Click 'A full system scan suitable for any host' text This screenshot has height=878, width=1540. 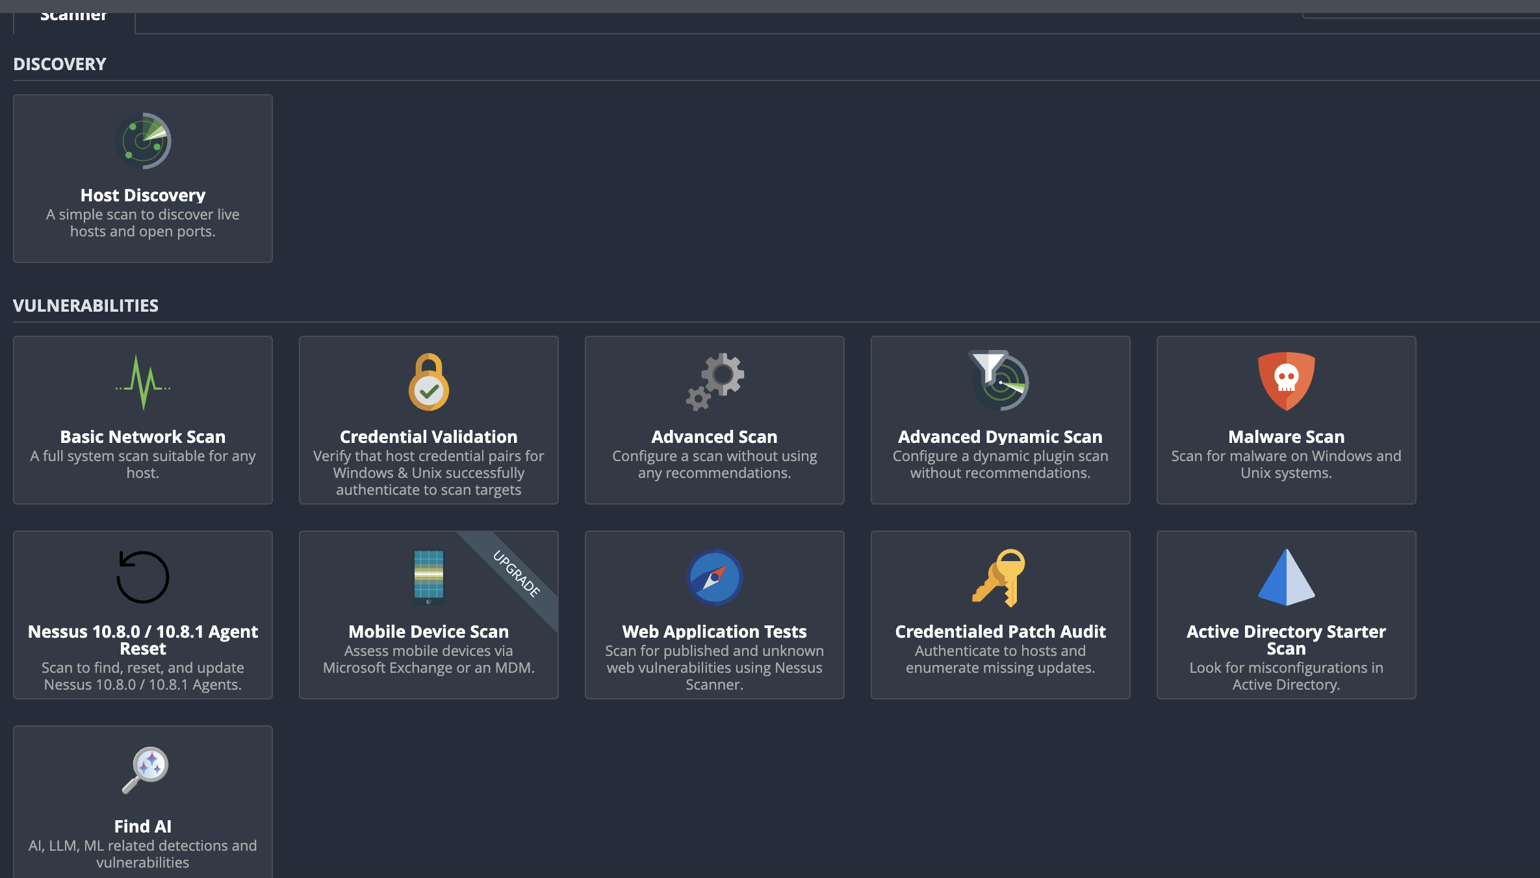tap(143, 464)
